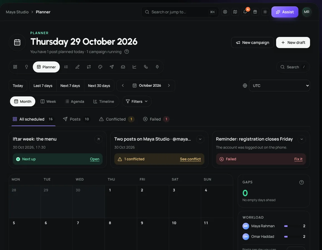
Task: Click the Search or jump to field
Action: click(x=180, y=12)
